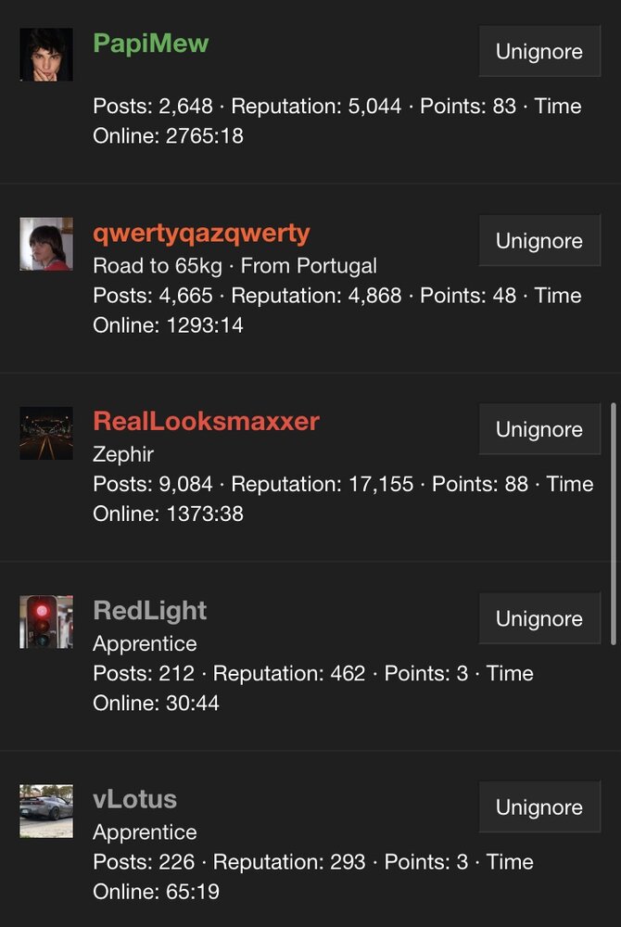Viewport: 621px width, 927px height.
Task: Open vLotus's car avatar
Action: point(46,810)
